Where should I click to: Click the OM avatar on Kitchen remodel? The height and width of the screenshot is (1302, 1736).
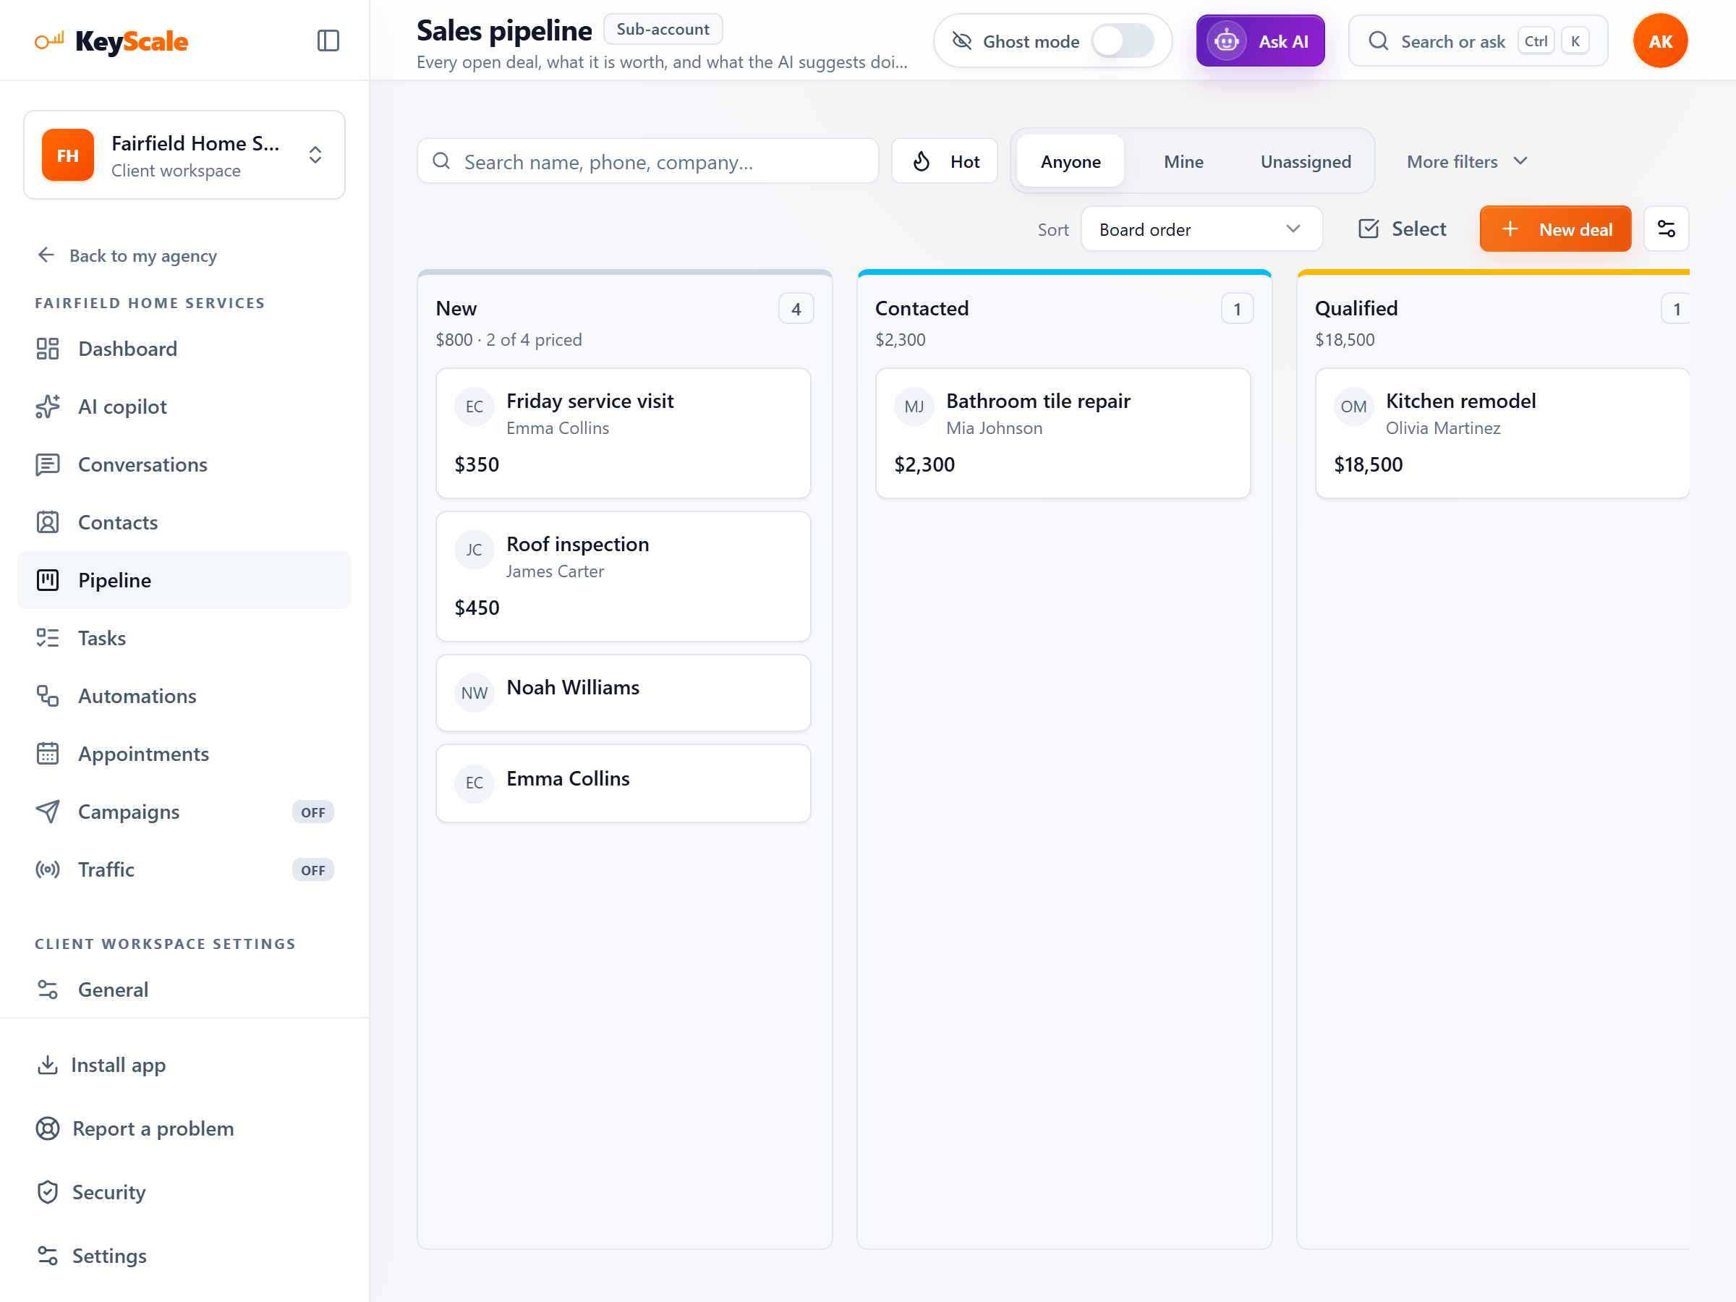1354,407
